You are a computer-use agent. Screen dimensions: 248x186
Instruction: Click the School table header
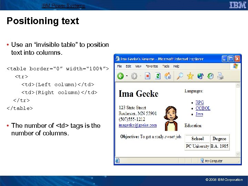coord(197,138)
